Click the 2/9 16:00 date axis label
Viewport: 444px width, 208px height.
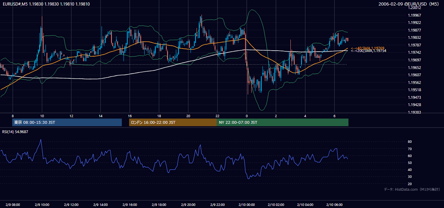tap(130, 205)
